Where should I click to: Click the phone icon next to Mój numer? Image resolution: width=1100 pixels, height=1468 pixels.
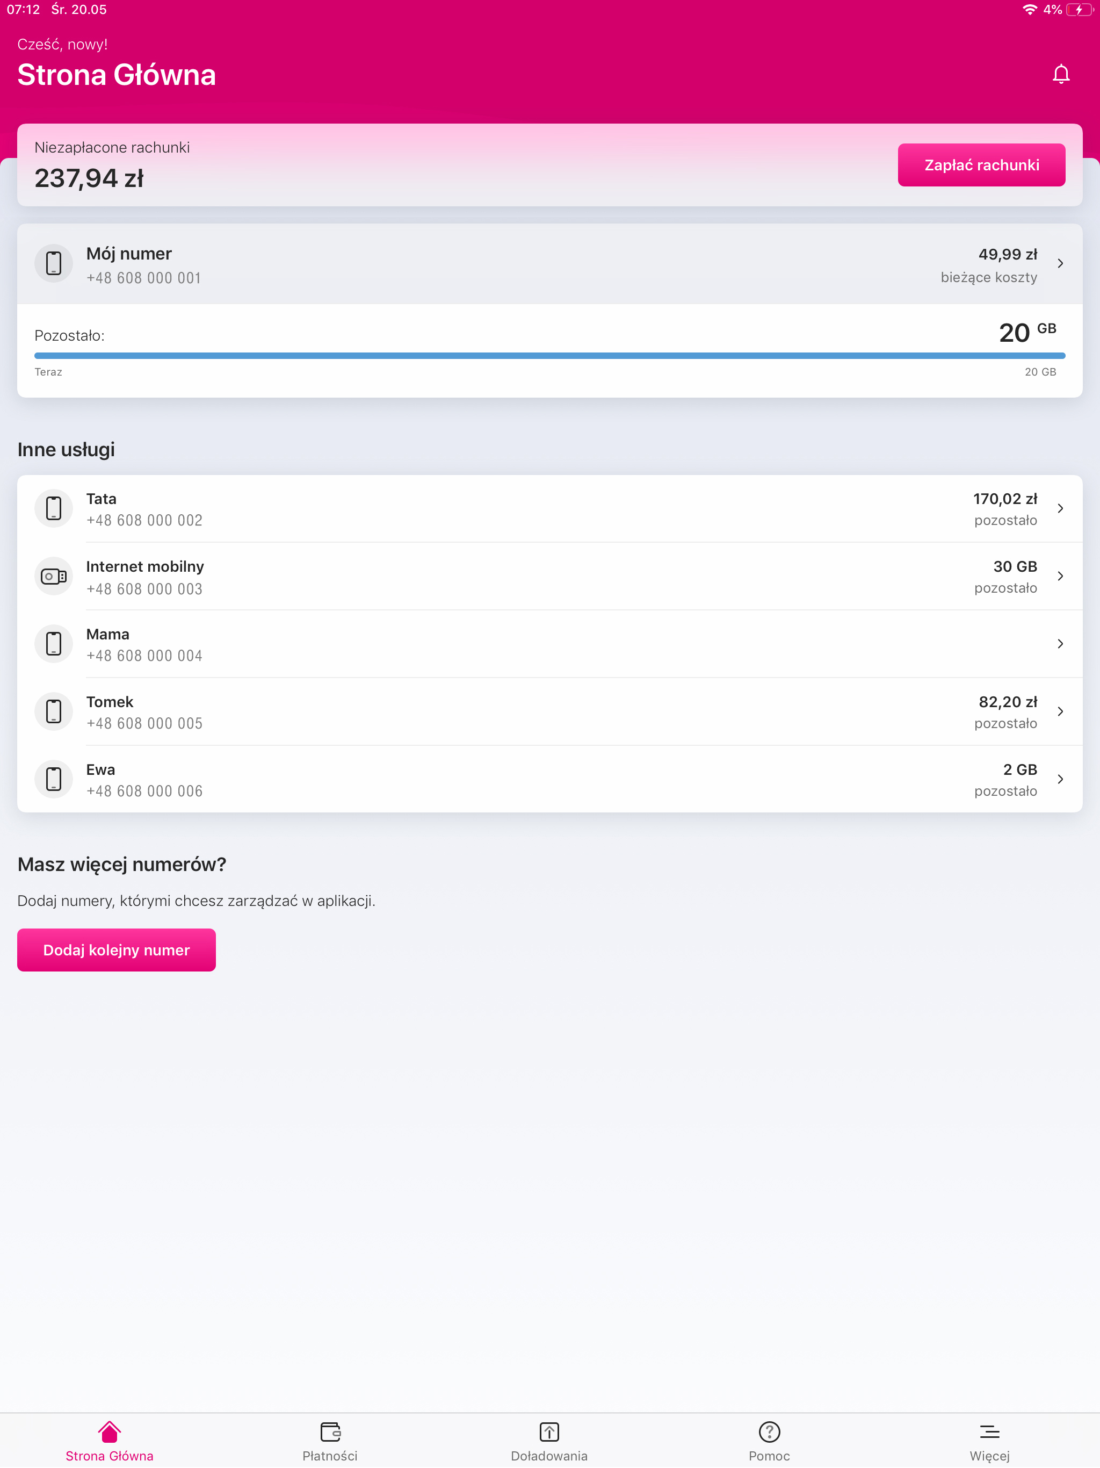coord(53,263)
